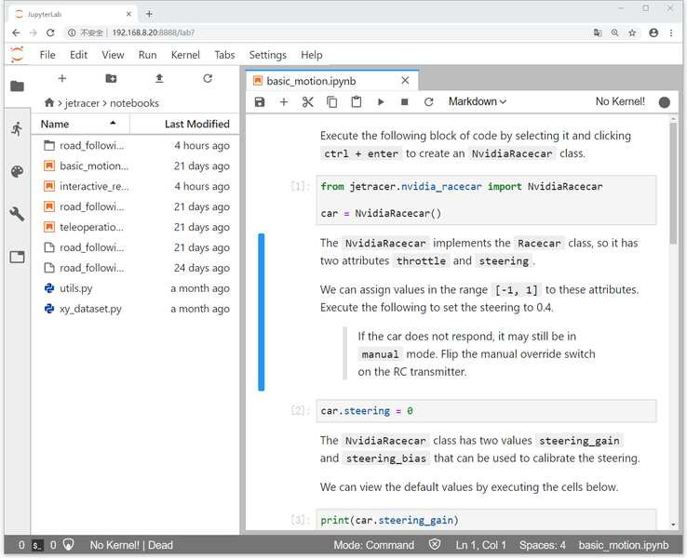
Task: Click Ln 1, Col 1 status item
Action: 480,545
